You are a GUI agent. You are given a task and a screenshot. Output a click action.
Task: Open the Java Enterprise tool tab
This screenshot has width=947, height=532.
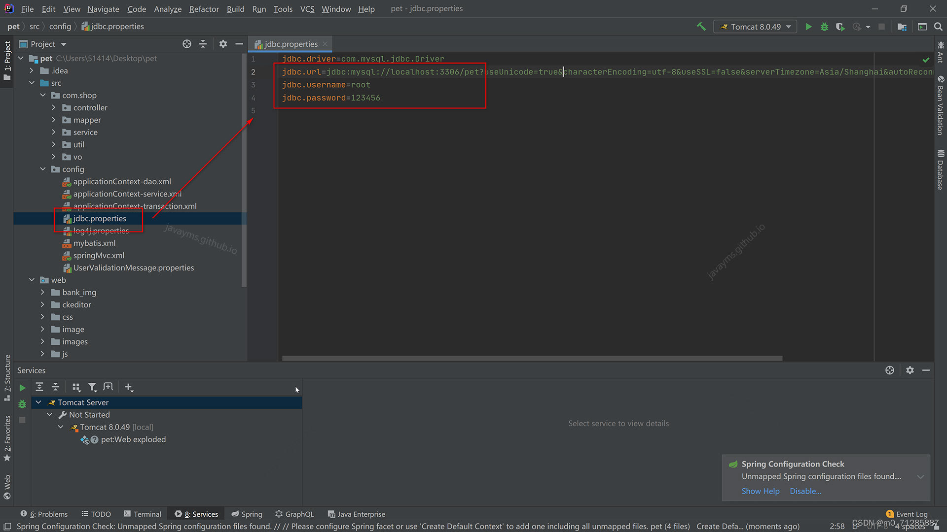pos(357,514)
